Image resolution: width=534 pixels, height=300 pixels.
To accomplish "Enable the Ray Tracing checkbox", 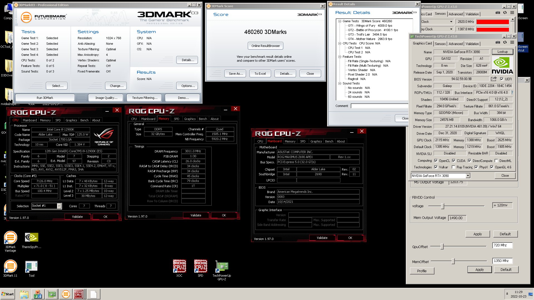I will click(x=454, y=167).
